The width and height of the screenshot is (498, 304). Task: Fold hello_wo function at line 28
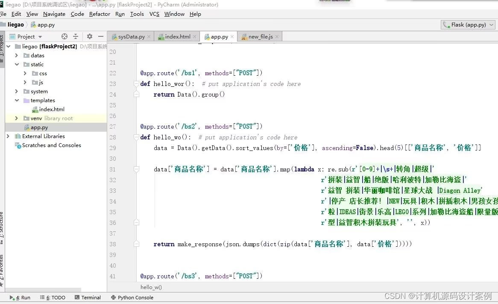point(136,137)
